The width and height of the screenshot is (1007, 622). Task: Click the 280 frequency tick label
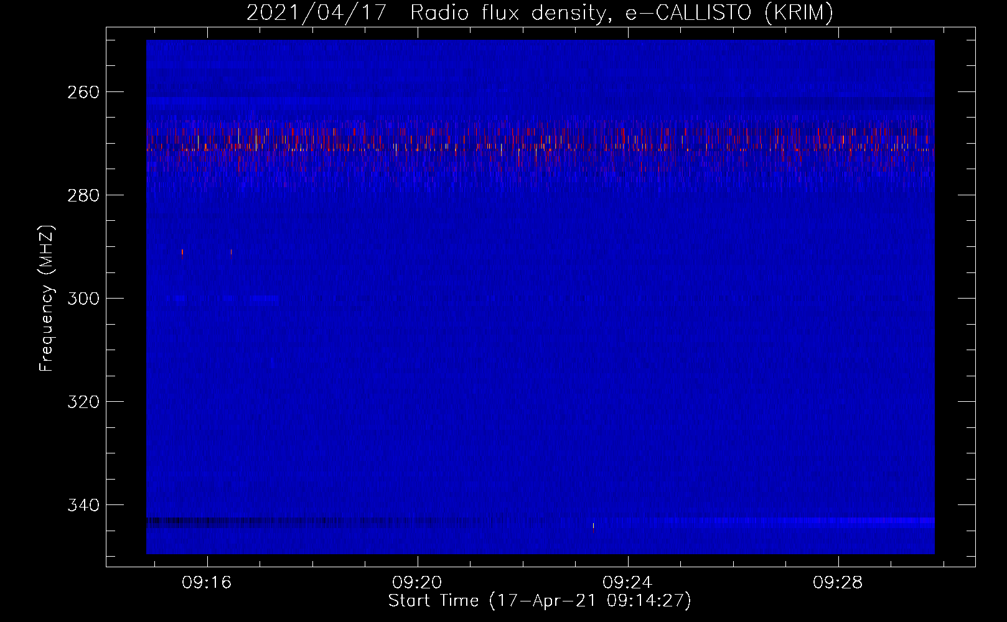click(83, 195)
